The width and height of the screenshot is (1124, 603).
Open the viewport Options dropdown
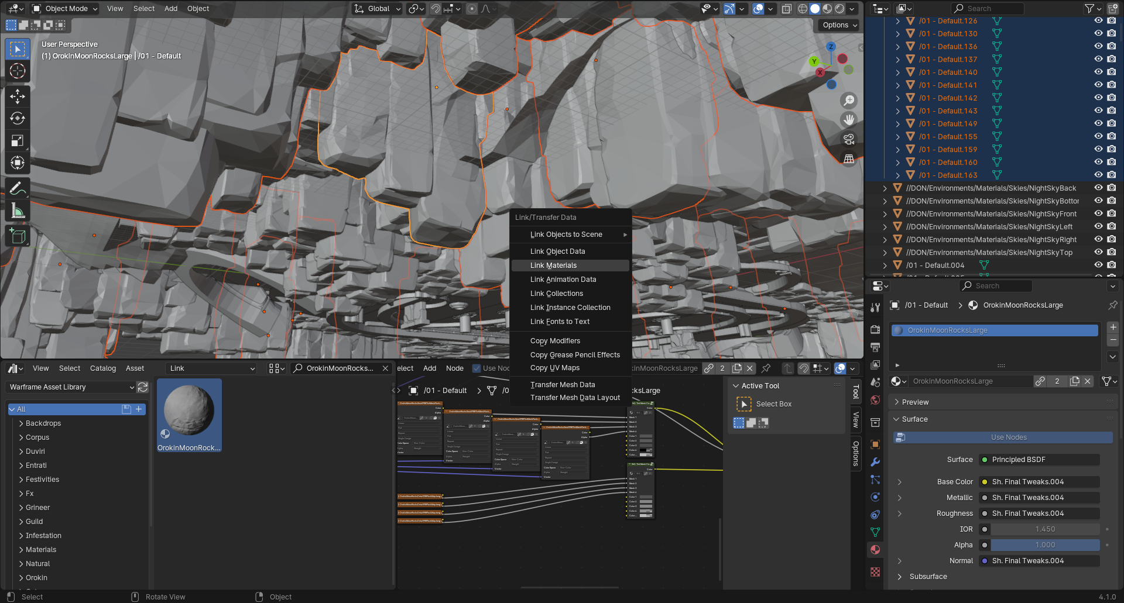839,25
